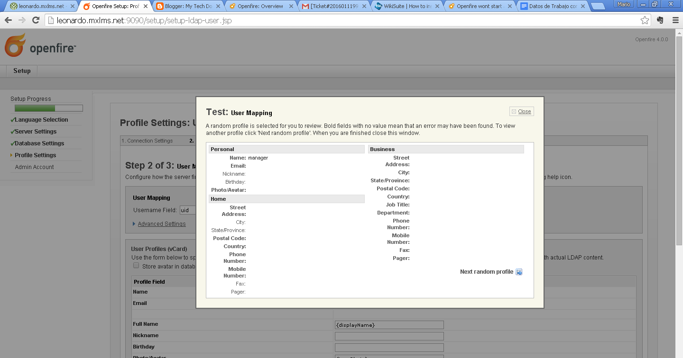Viewport: 683px width, 358px height.
Task: Click the 'Department:' label
Action: coord(394,213)
